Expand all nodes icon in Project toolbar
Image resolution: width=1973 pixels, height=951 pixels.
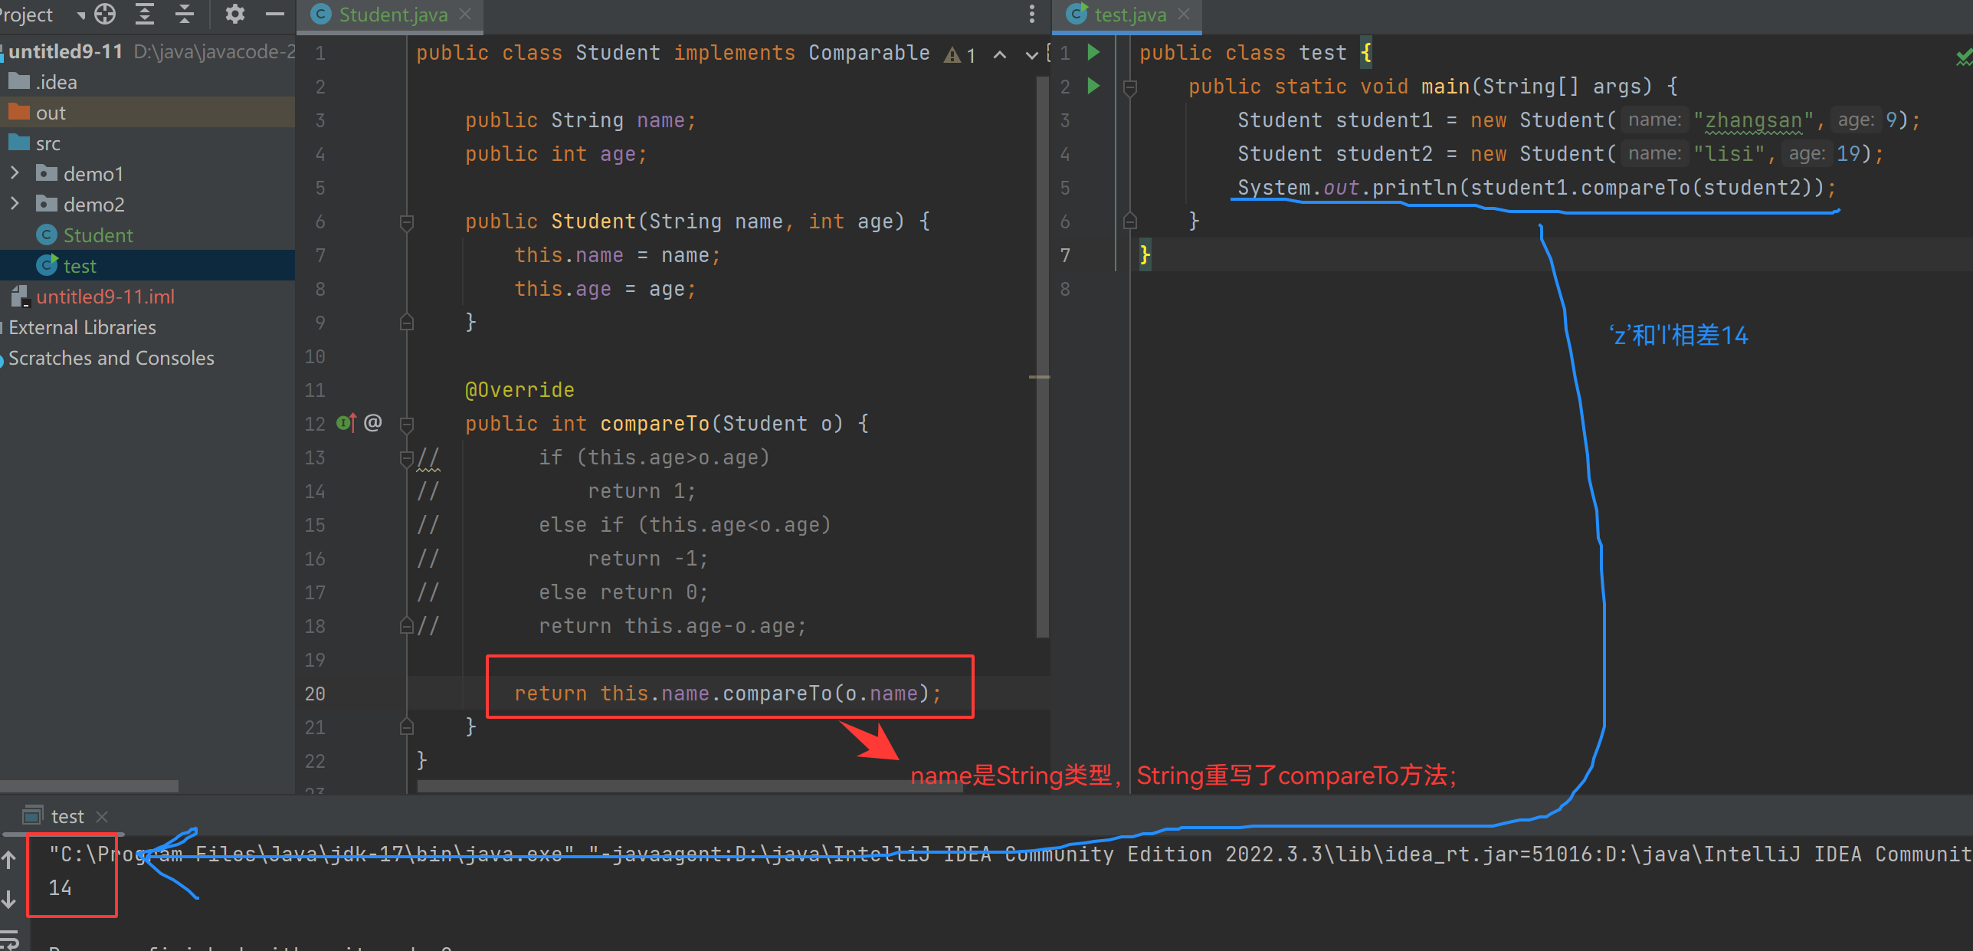coord(143,14)
